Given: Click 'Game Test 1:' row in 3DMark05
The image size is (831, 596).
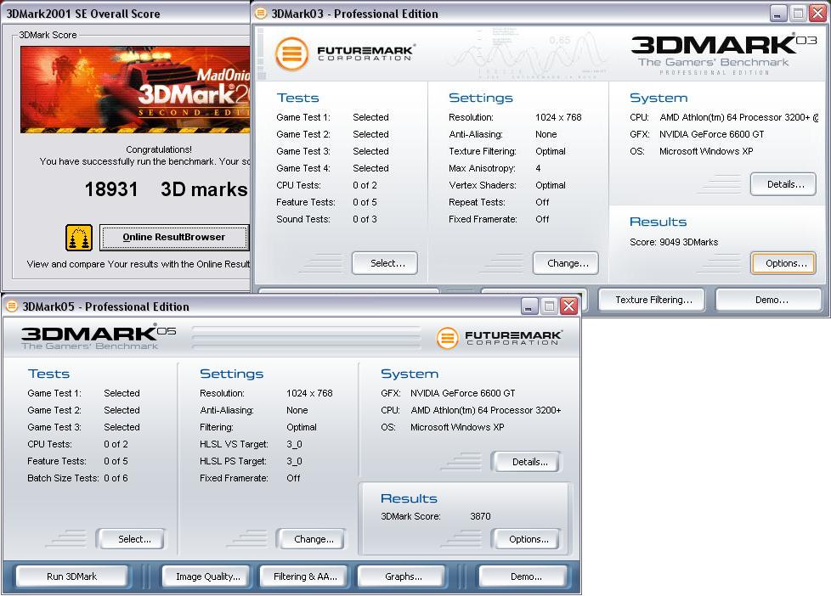Looking at the screenshot, I should point(83,393).
